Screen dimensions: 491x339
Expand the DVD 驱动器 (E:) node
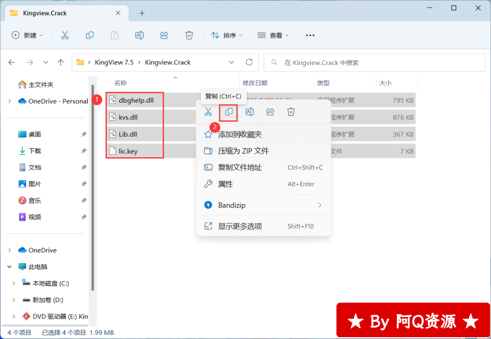[x=14, y=316]
